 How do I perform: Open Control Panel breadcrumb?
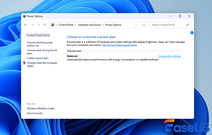point(66,25)
